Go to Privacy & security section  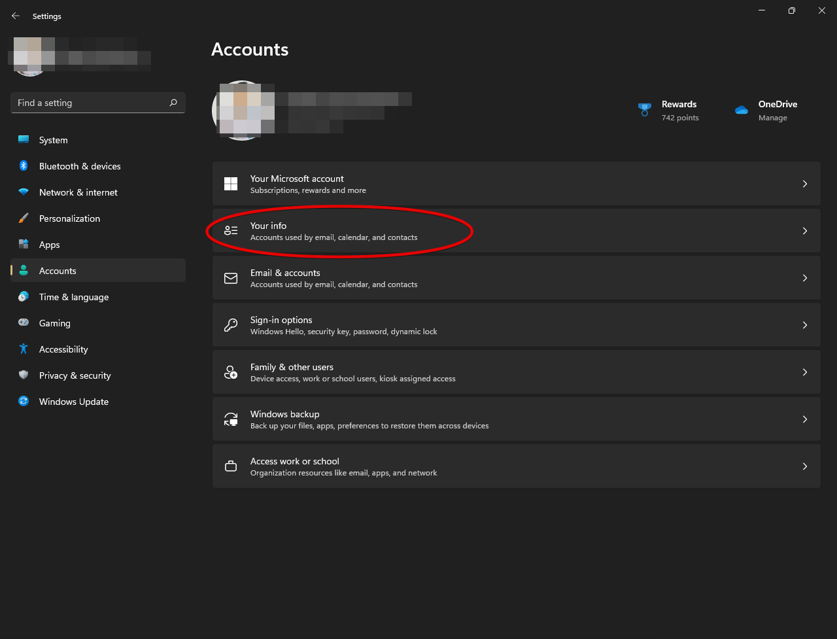pyautogui.click(x=98, y=375)
